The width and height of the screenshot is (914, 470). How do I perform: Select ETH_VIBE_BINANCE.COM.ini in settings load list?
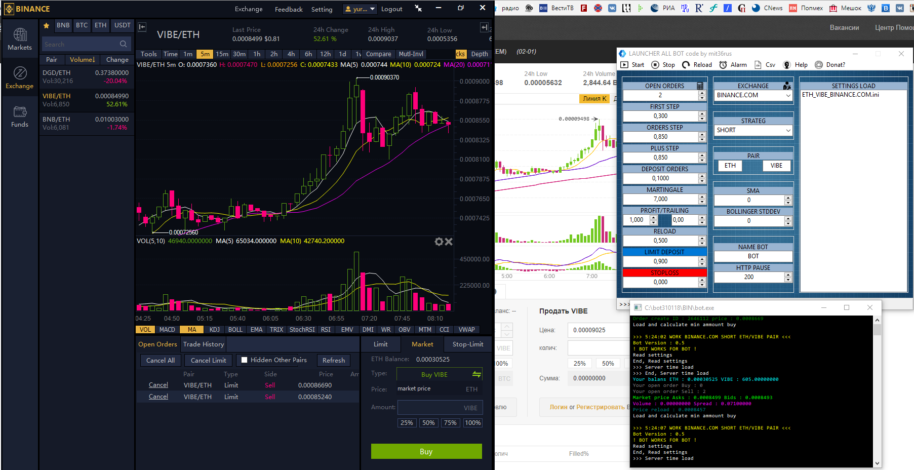[840, 95]
